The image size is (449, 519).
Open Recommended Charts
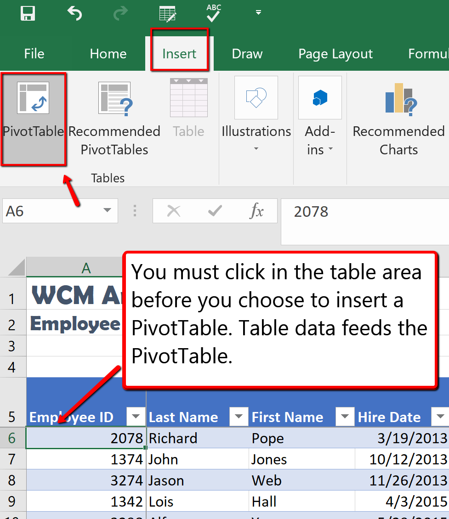coord(398,119)
